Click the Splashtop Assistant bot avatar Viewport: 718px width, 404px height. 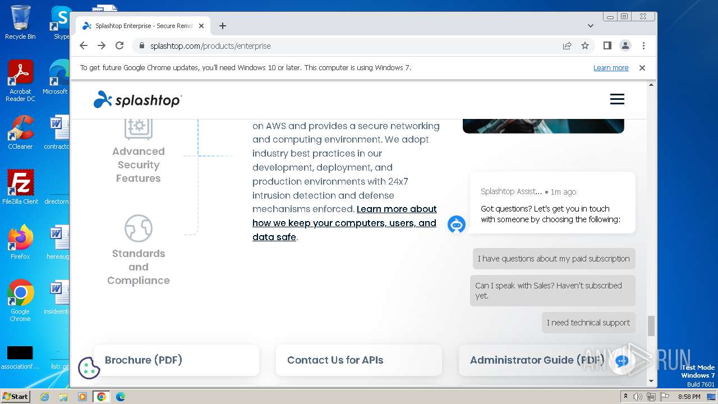pos(457,224)
